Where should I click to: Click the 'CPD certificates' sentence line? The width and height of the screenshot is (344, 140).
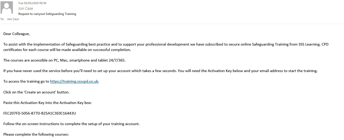click(67, 50)
